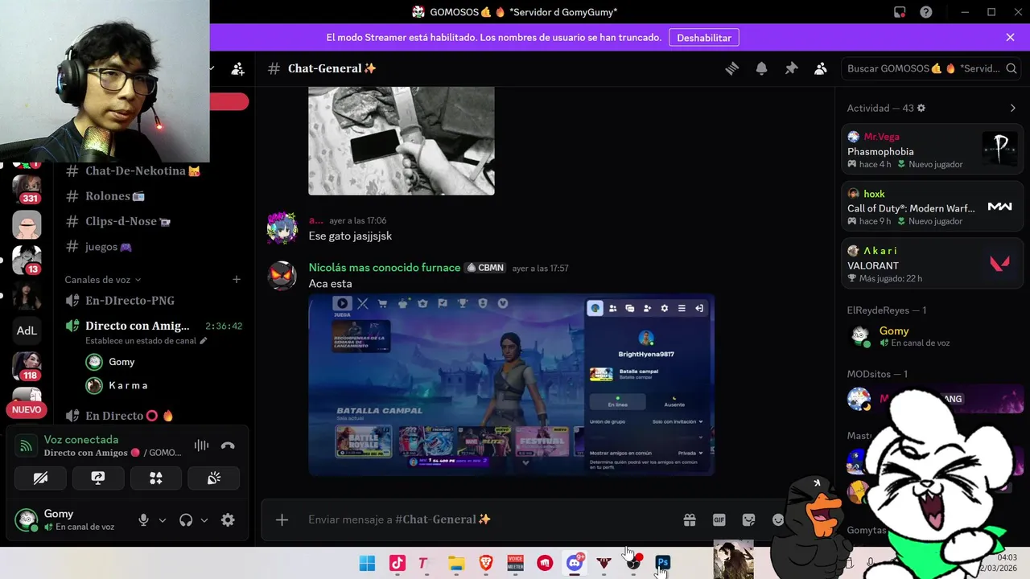Open server with 118 notification badge
The height and width of the screenshot is (579, 1030).
coord(27,366)
